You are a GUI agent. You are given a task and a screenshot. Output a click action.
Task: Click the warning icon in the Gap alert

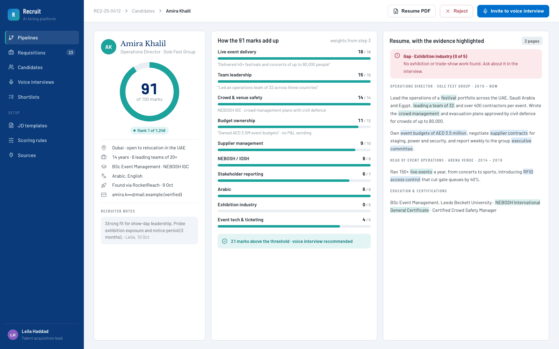(x=397, y=55)
